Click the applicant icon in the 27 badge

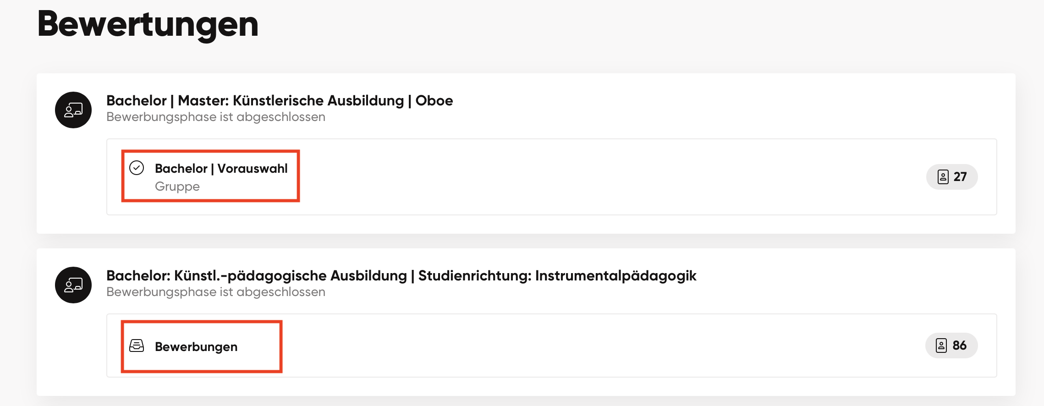[943, 177]
